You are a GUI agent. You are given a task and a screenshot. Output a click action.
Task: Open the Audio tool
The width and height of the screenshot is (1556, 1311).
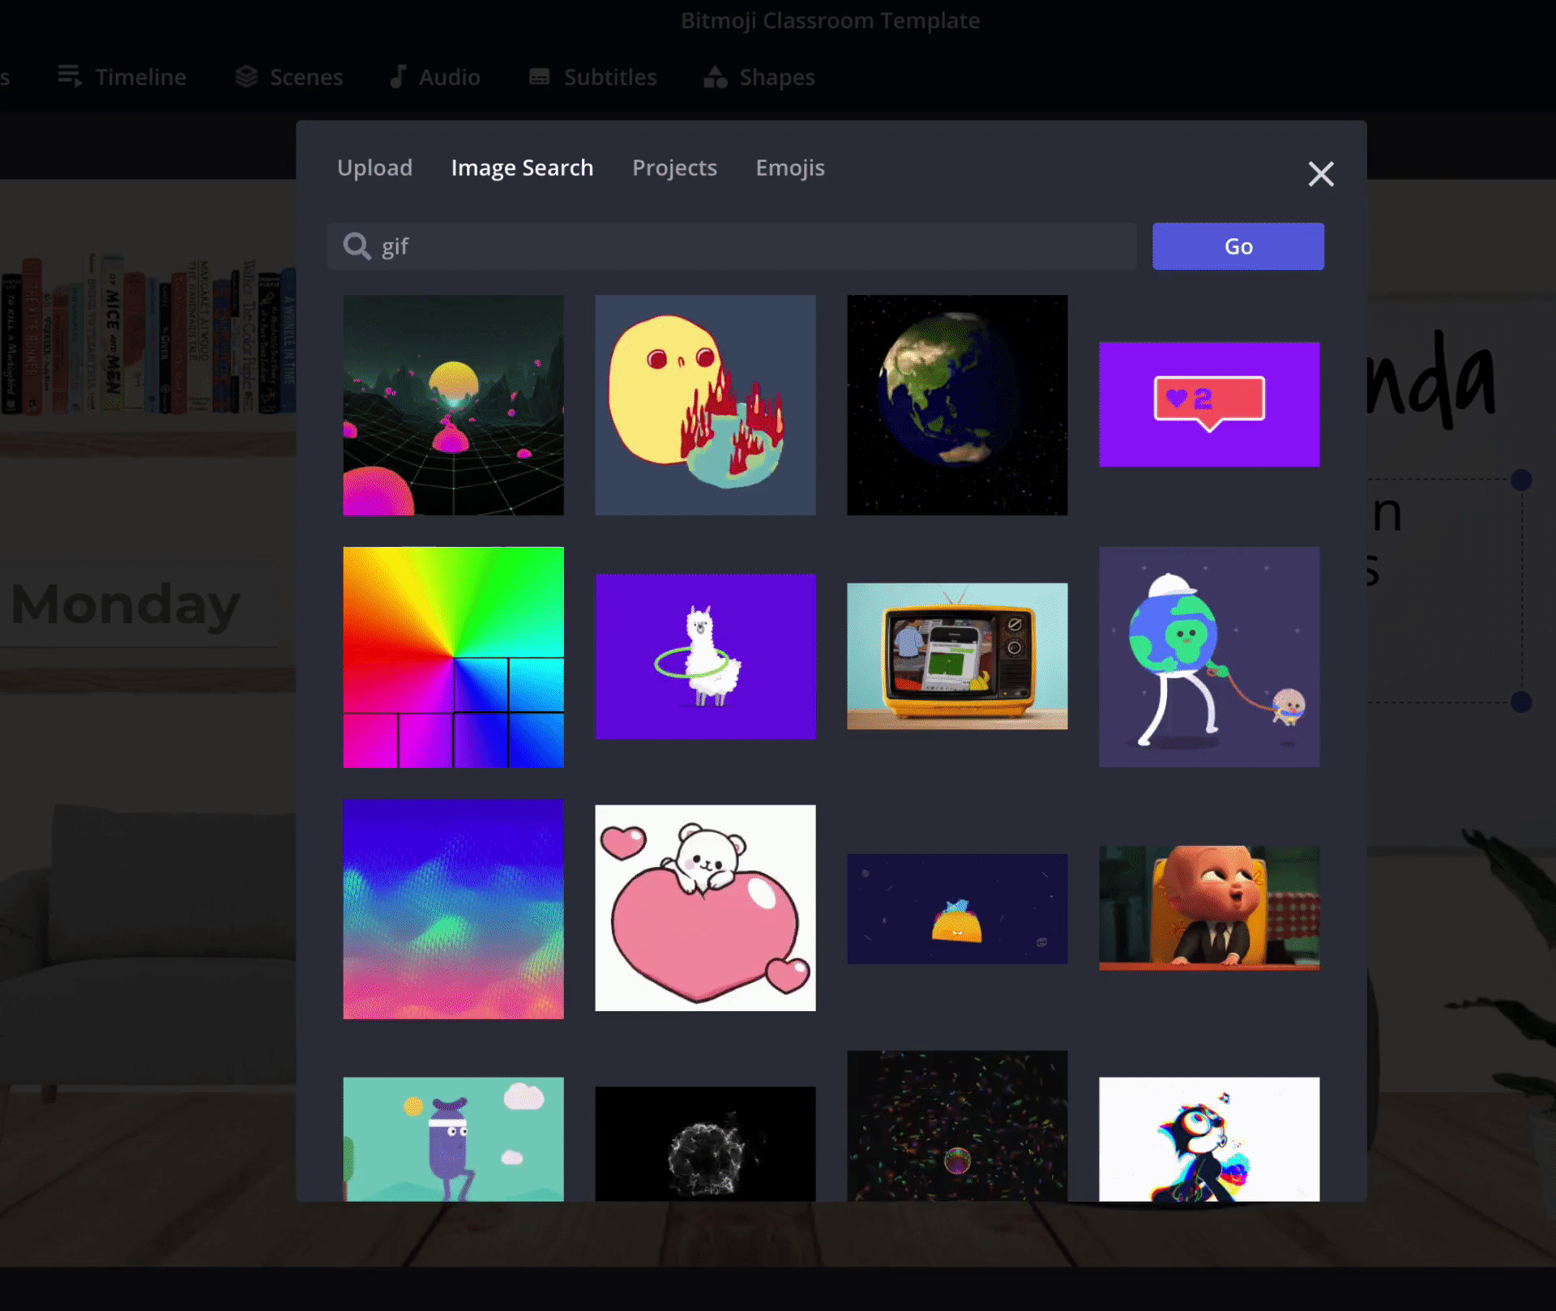point(435,77)
